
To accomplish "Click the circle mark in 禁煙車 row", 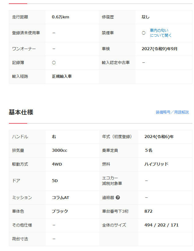I will tap(144, 33).
